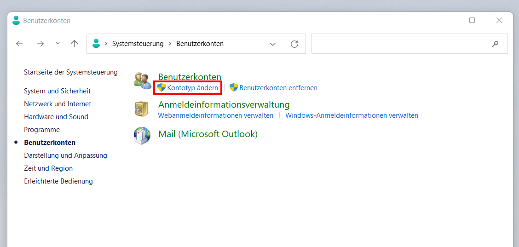This screenshot has height=247, width=519.
Task: Open Netzwerk und Internet category
Action: click(x=58, y=104)
